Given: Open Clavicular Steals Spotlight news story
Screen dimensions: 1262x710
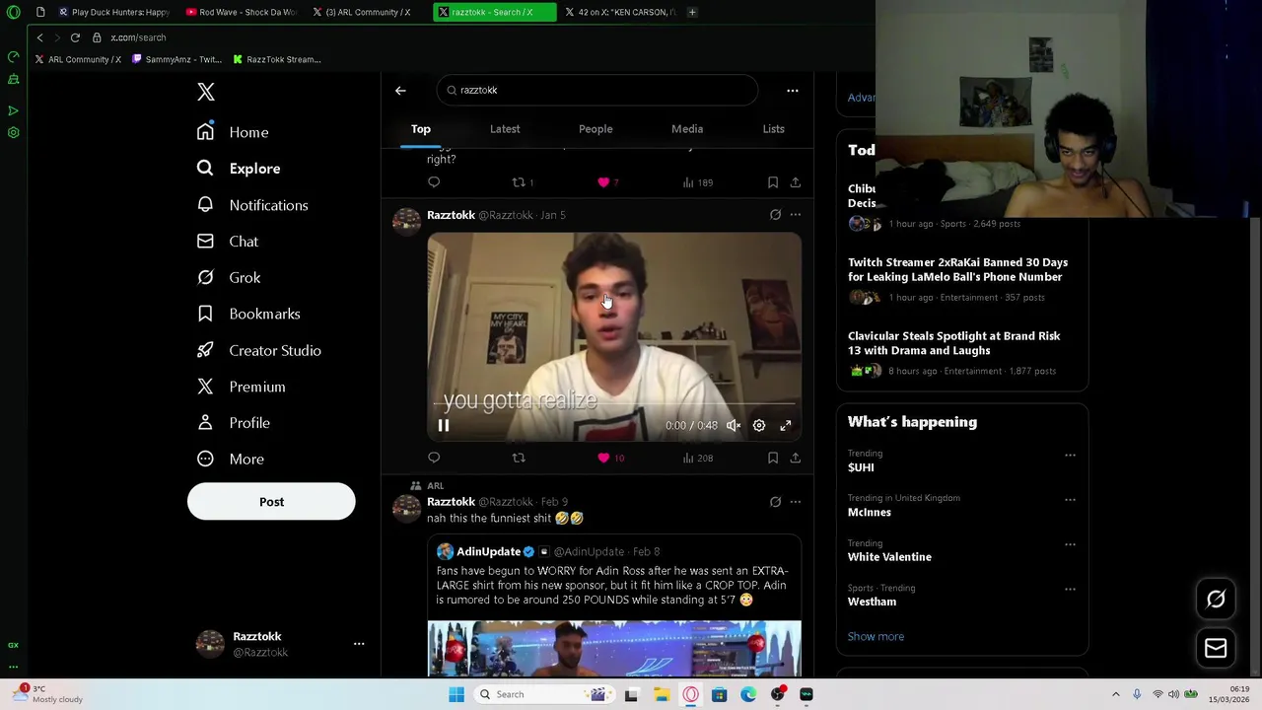Looking at the screenshot, I should [x=953, y=343].
